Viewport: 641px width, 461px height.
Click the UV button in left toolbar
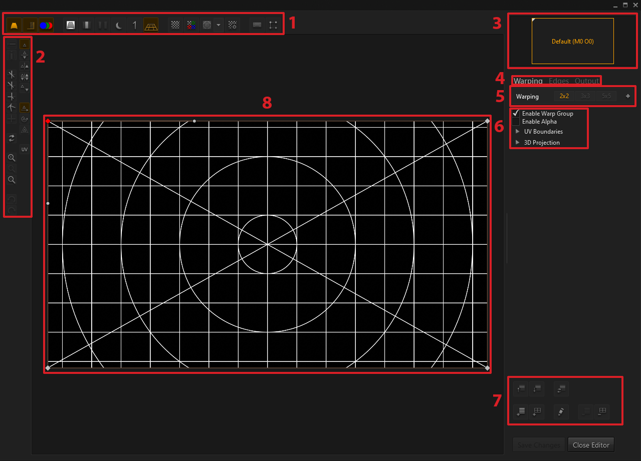24,149
